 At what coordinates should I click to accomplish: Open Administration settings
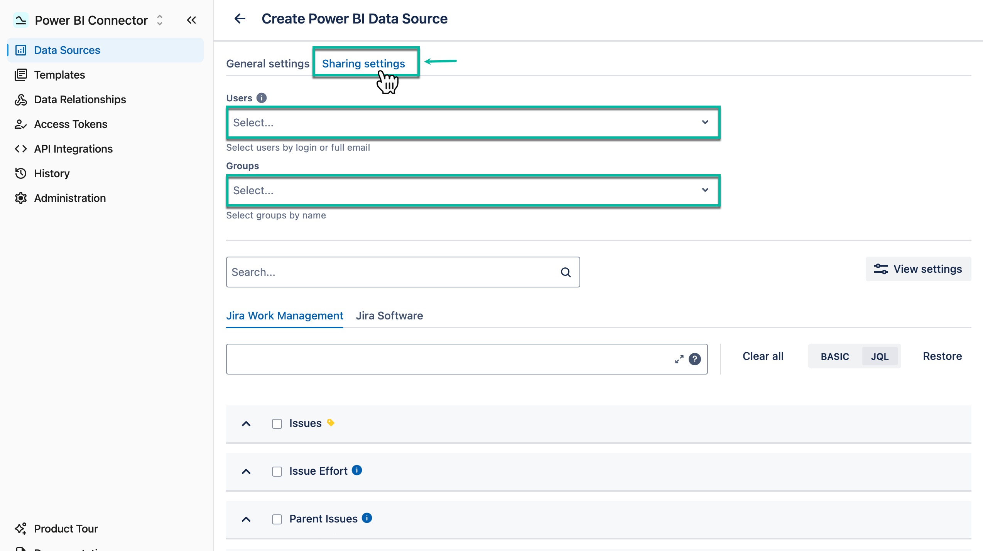click(69, 198)
